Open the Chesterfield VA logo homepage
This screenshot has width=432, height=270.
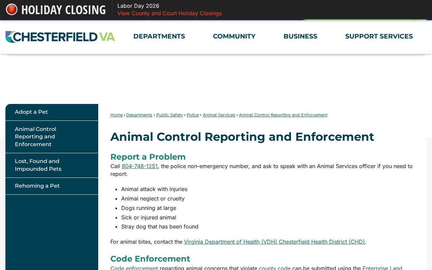(60, 37)
